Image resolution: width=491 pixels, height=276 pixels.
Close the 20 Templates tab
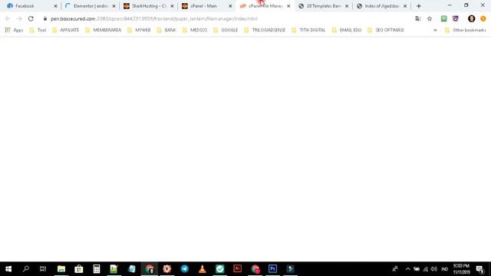coord(347,6)
